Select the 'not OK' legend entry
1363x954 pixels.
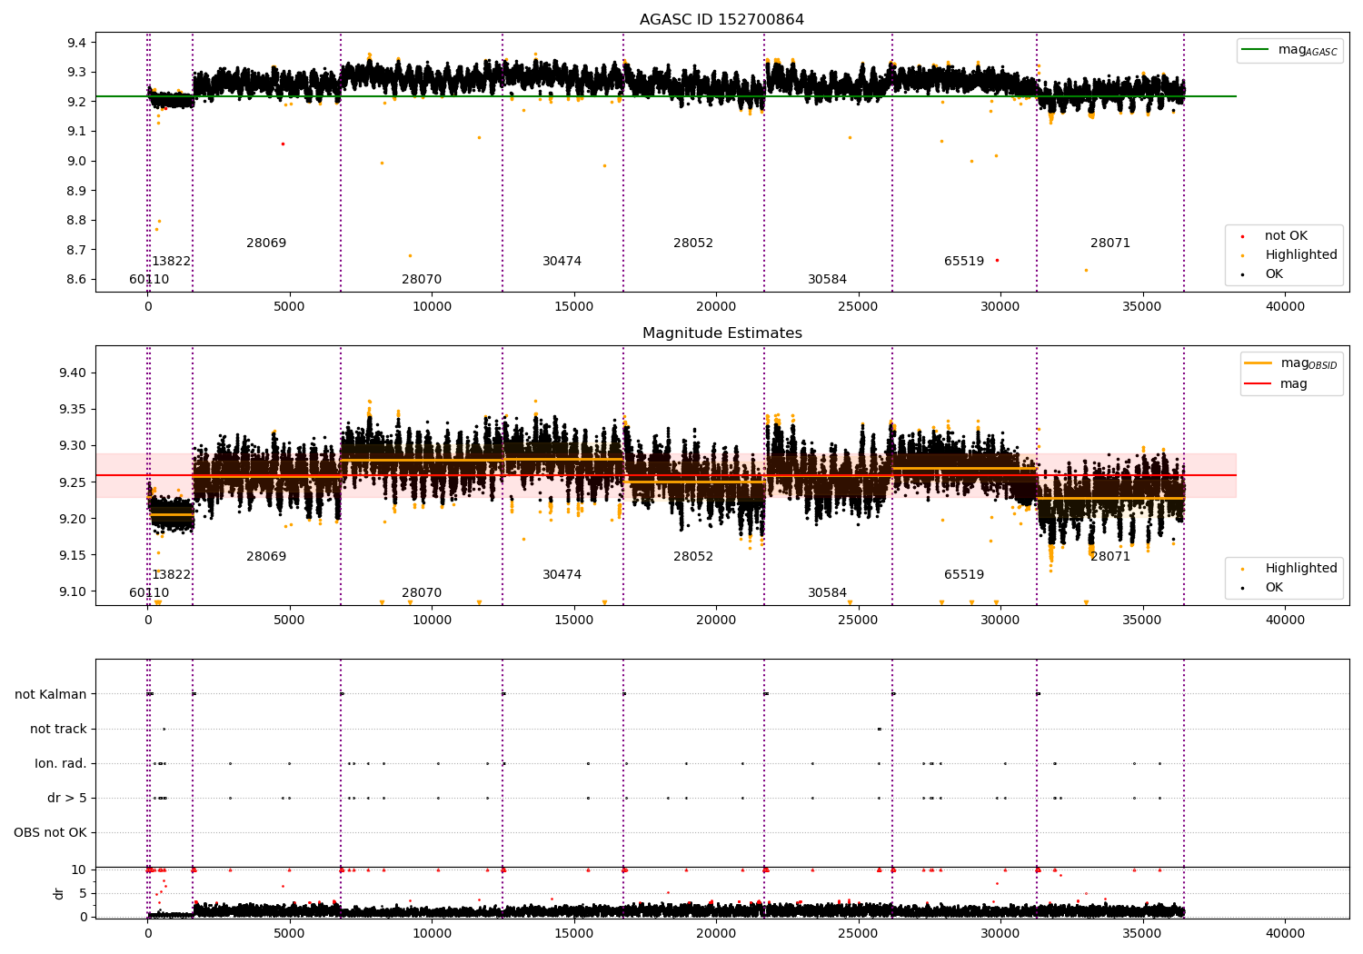(1286, 236)
